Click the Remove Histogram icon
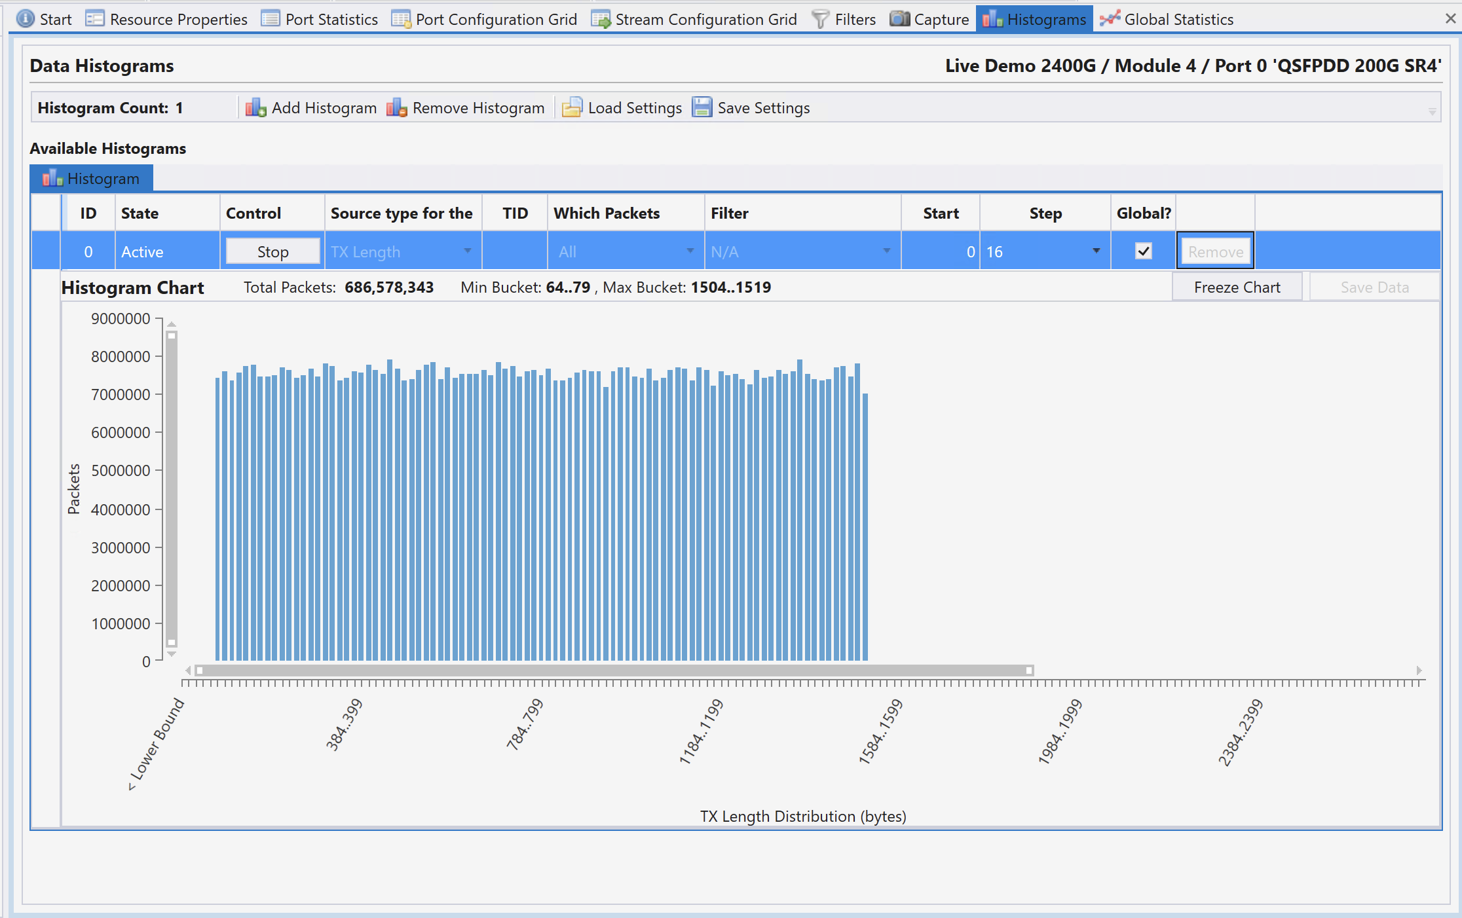This screenshot has width=1462, height=918. click(x=397, y=107)
